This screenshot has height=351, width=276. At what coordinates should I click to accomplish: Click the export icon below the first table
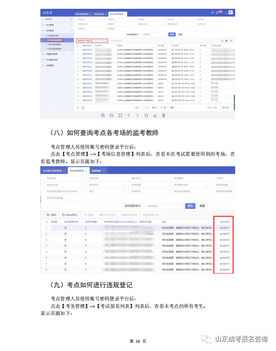(83, 108)
